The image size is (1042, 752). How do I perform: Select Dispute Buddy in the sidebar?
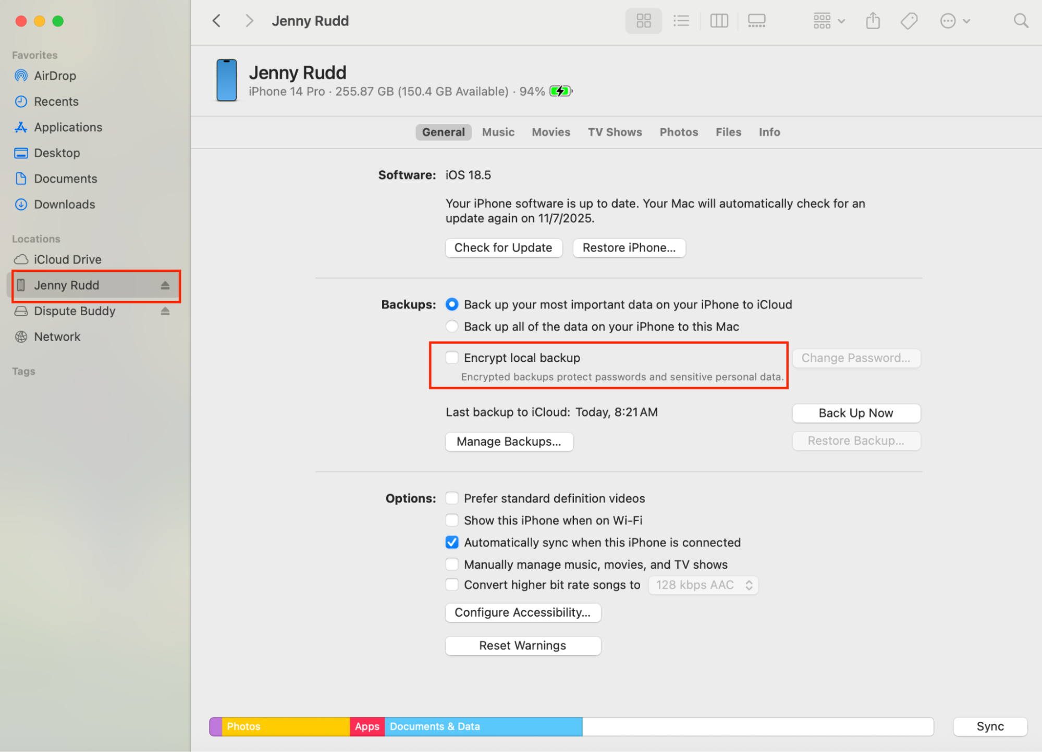[75, 311]
